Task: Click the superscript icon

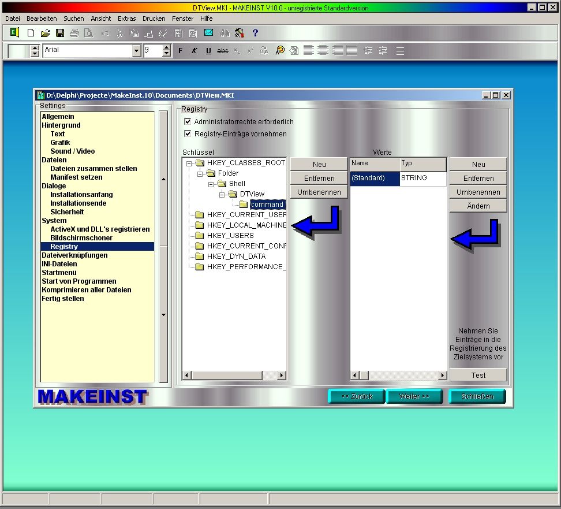Action: (x=250, y=51)
